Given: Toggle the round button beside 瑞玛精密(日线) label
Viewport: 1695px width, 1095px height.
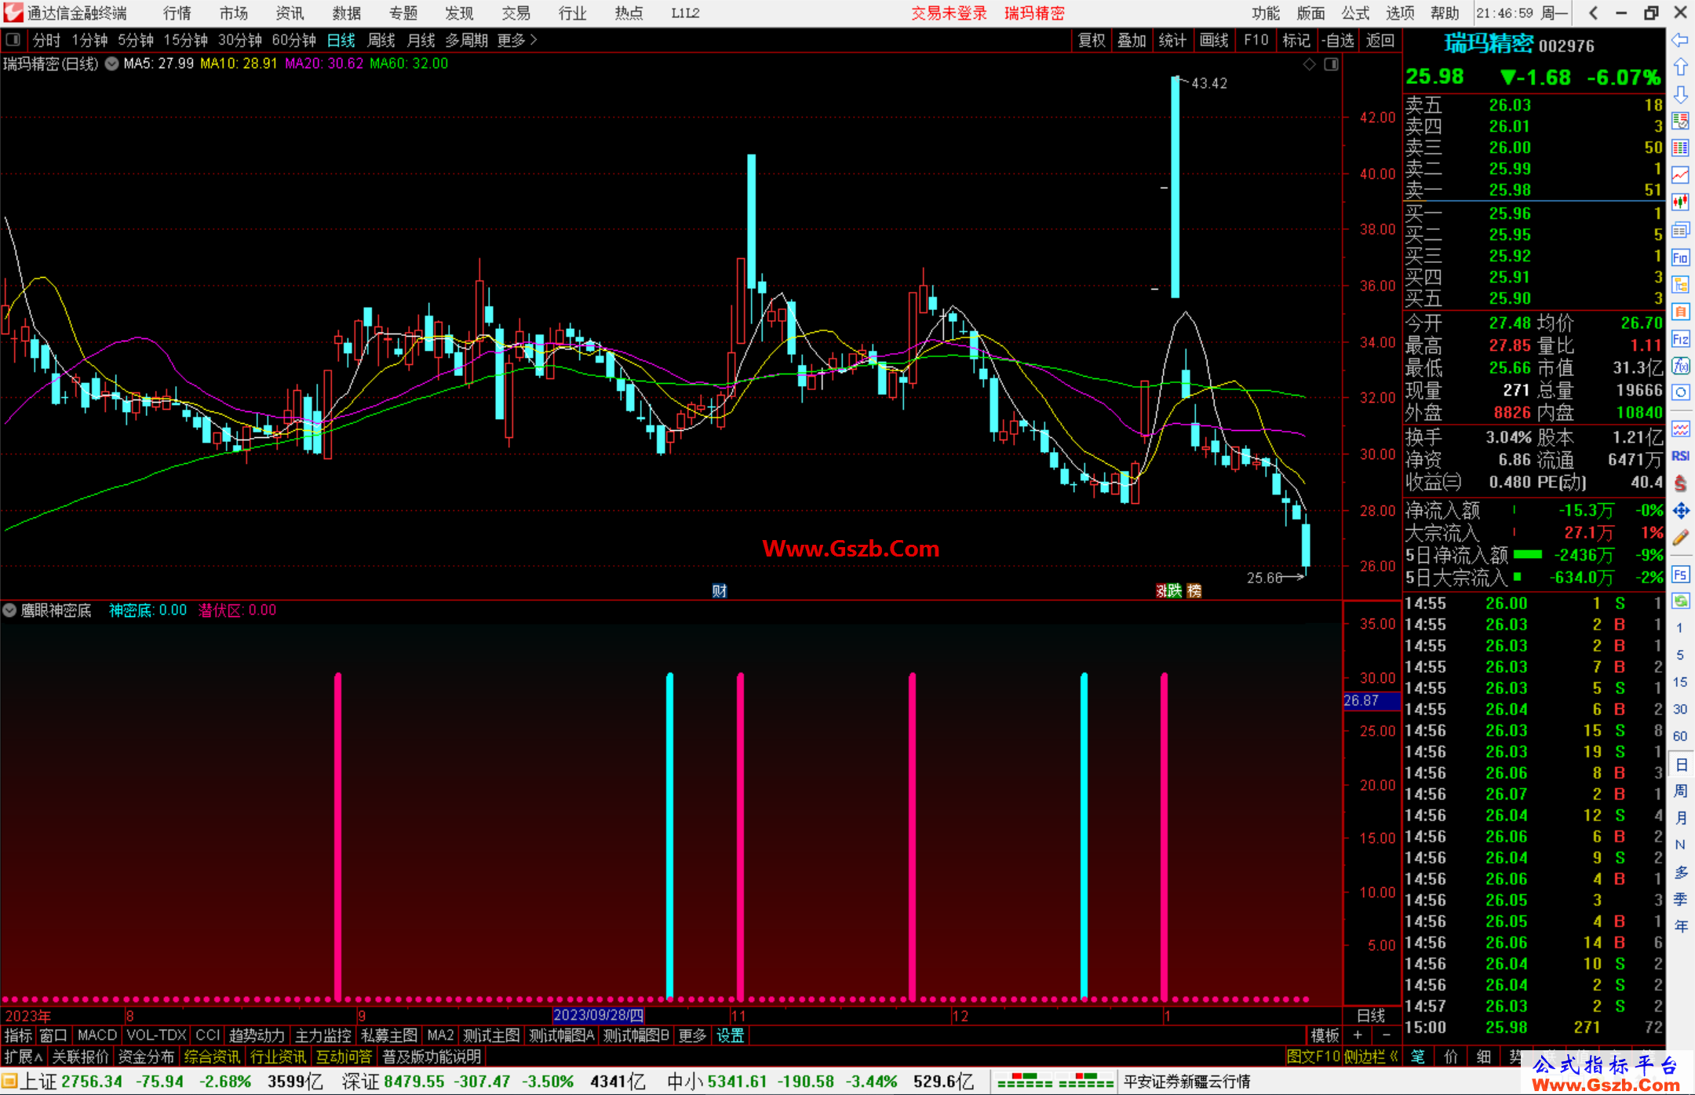Looking at the screenshot, I should (x=111, y=64).
